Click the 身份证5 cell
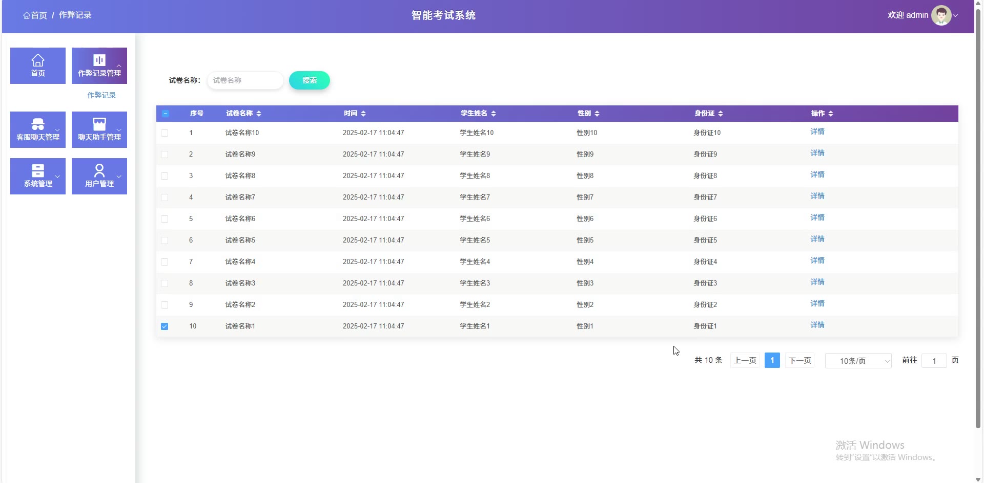 click(705, 240)
